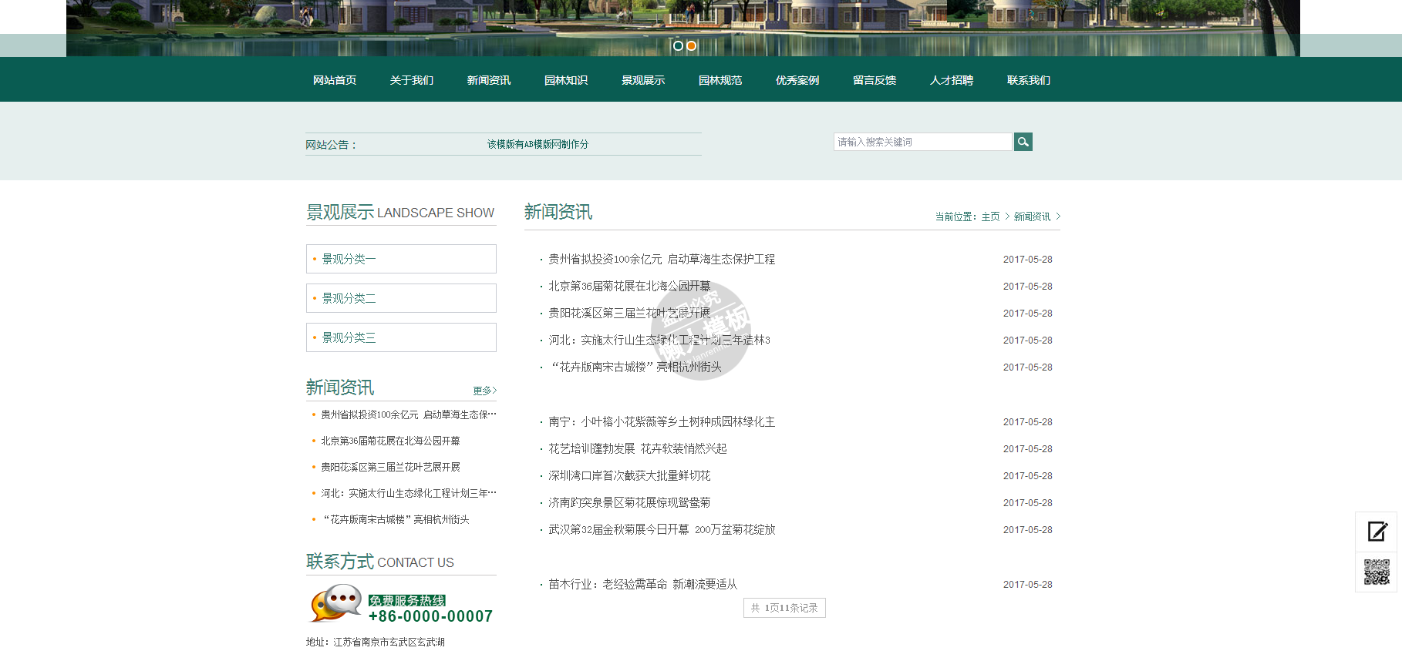Click the chat bubble hotline icon
Viewport: 1402px width, 661px height.
pos(335,602)
